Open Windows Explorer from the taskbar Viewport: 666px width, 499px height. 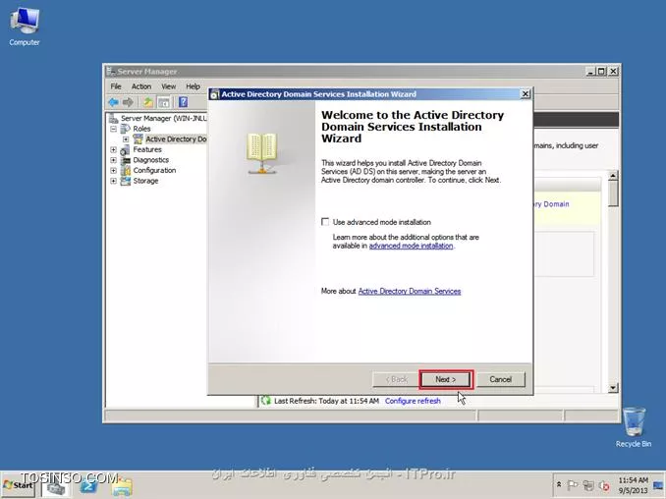tap(122, 486)
